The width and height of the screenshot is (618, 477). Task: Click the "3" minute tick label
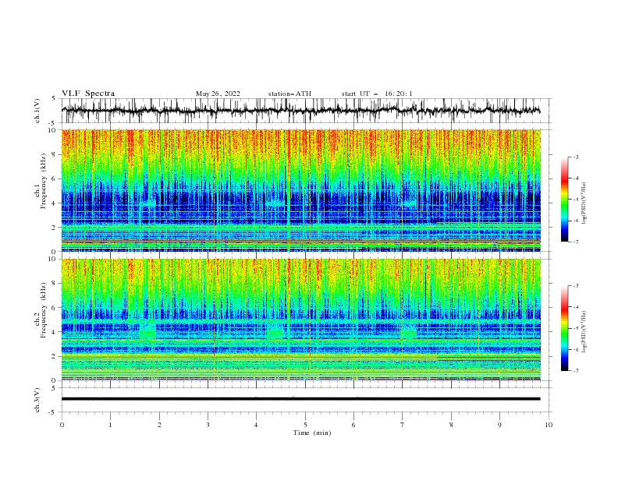[208, 425]
